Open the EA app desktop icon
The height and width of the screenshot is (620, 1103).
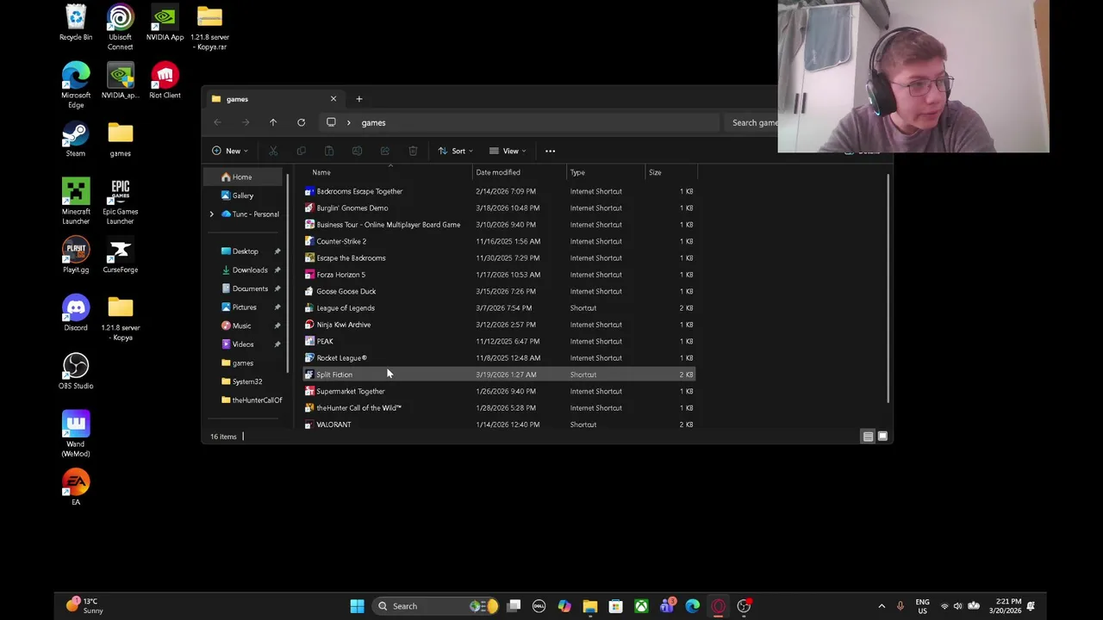pos(76,487)
